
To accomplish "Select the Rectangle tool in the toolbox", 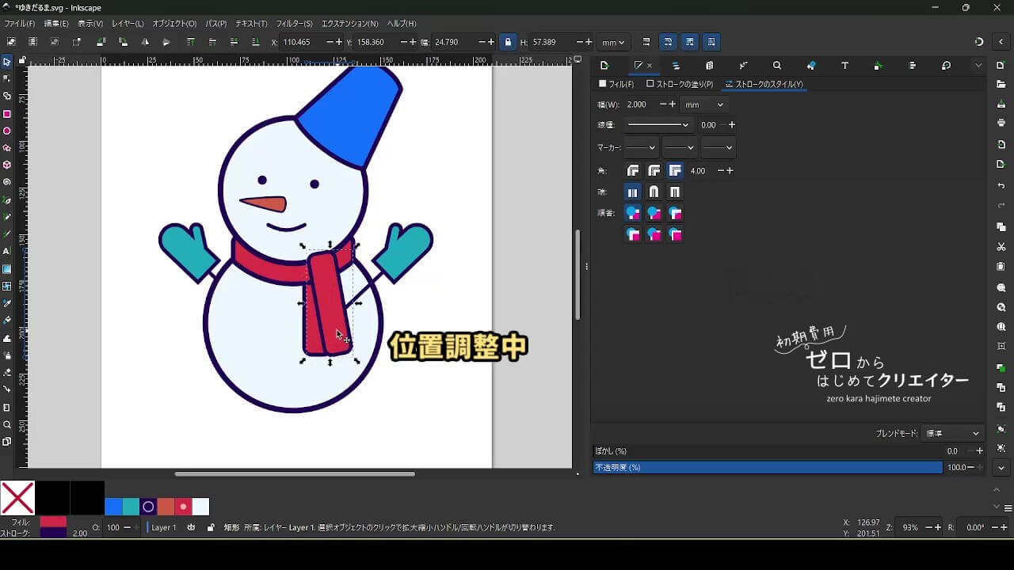I will point(7,114).
